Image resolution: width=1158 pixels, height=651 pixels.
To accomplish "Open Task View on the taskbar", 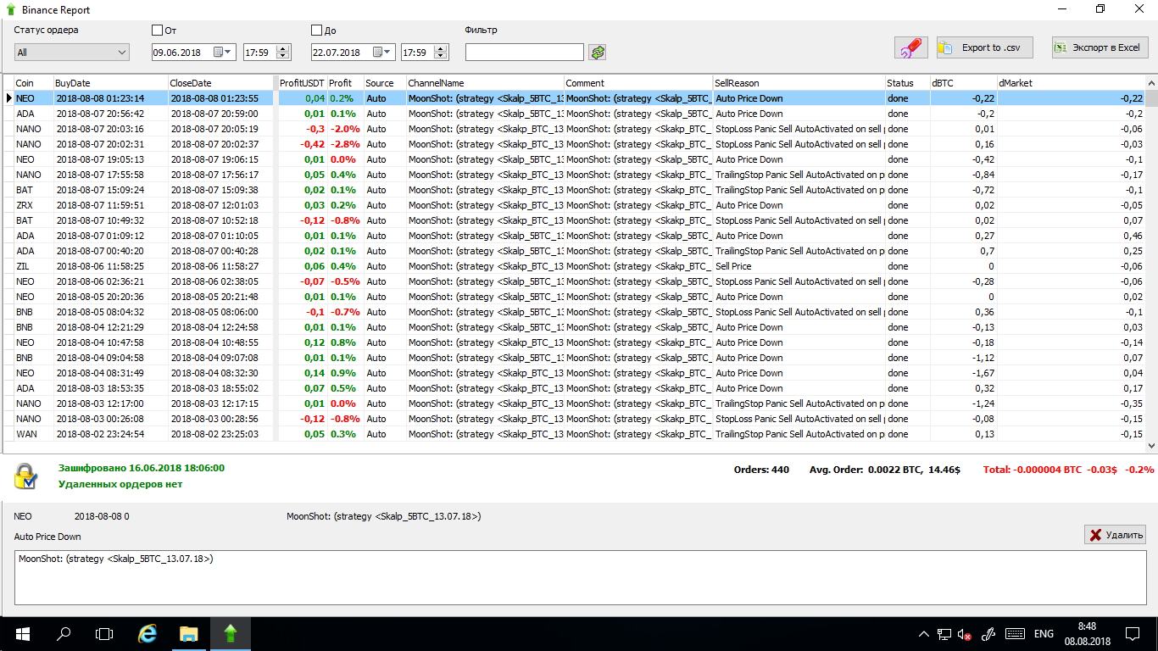I will [103, 633].
